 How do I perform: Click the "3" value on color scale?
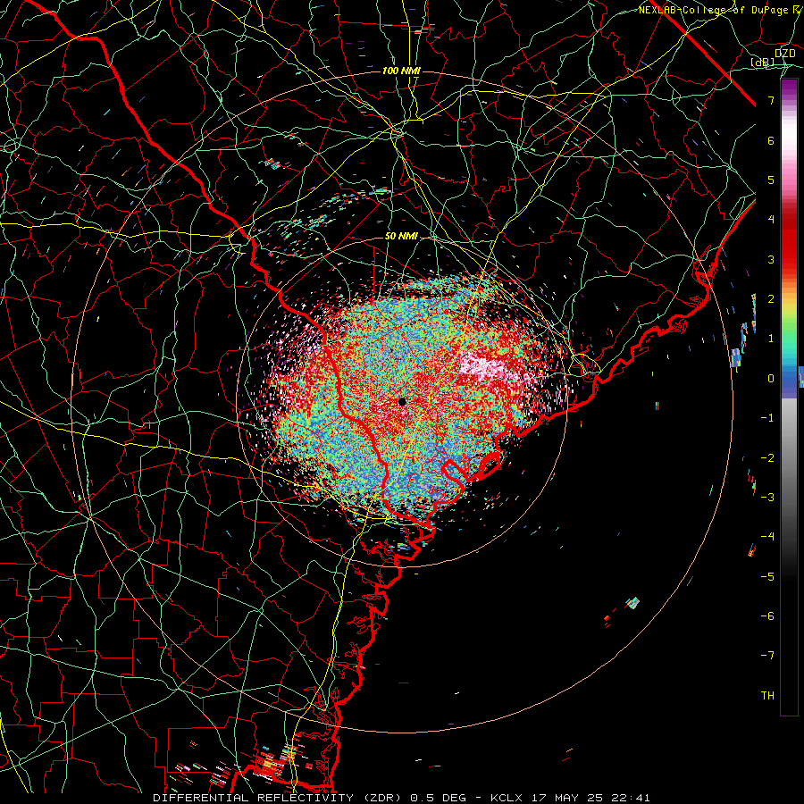point(771,259)
